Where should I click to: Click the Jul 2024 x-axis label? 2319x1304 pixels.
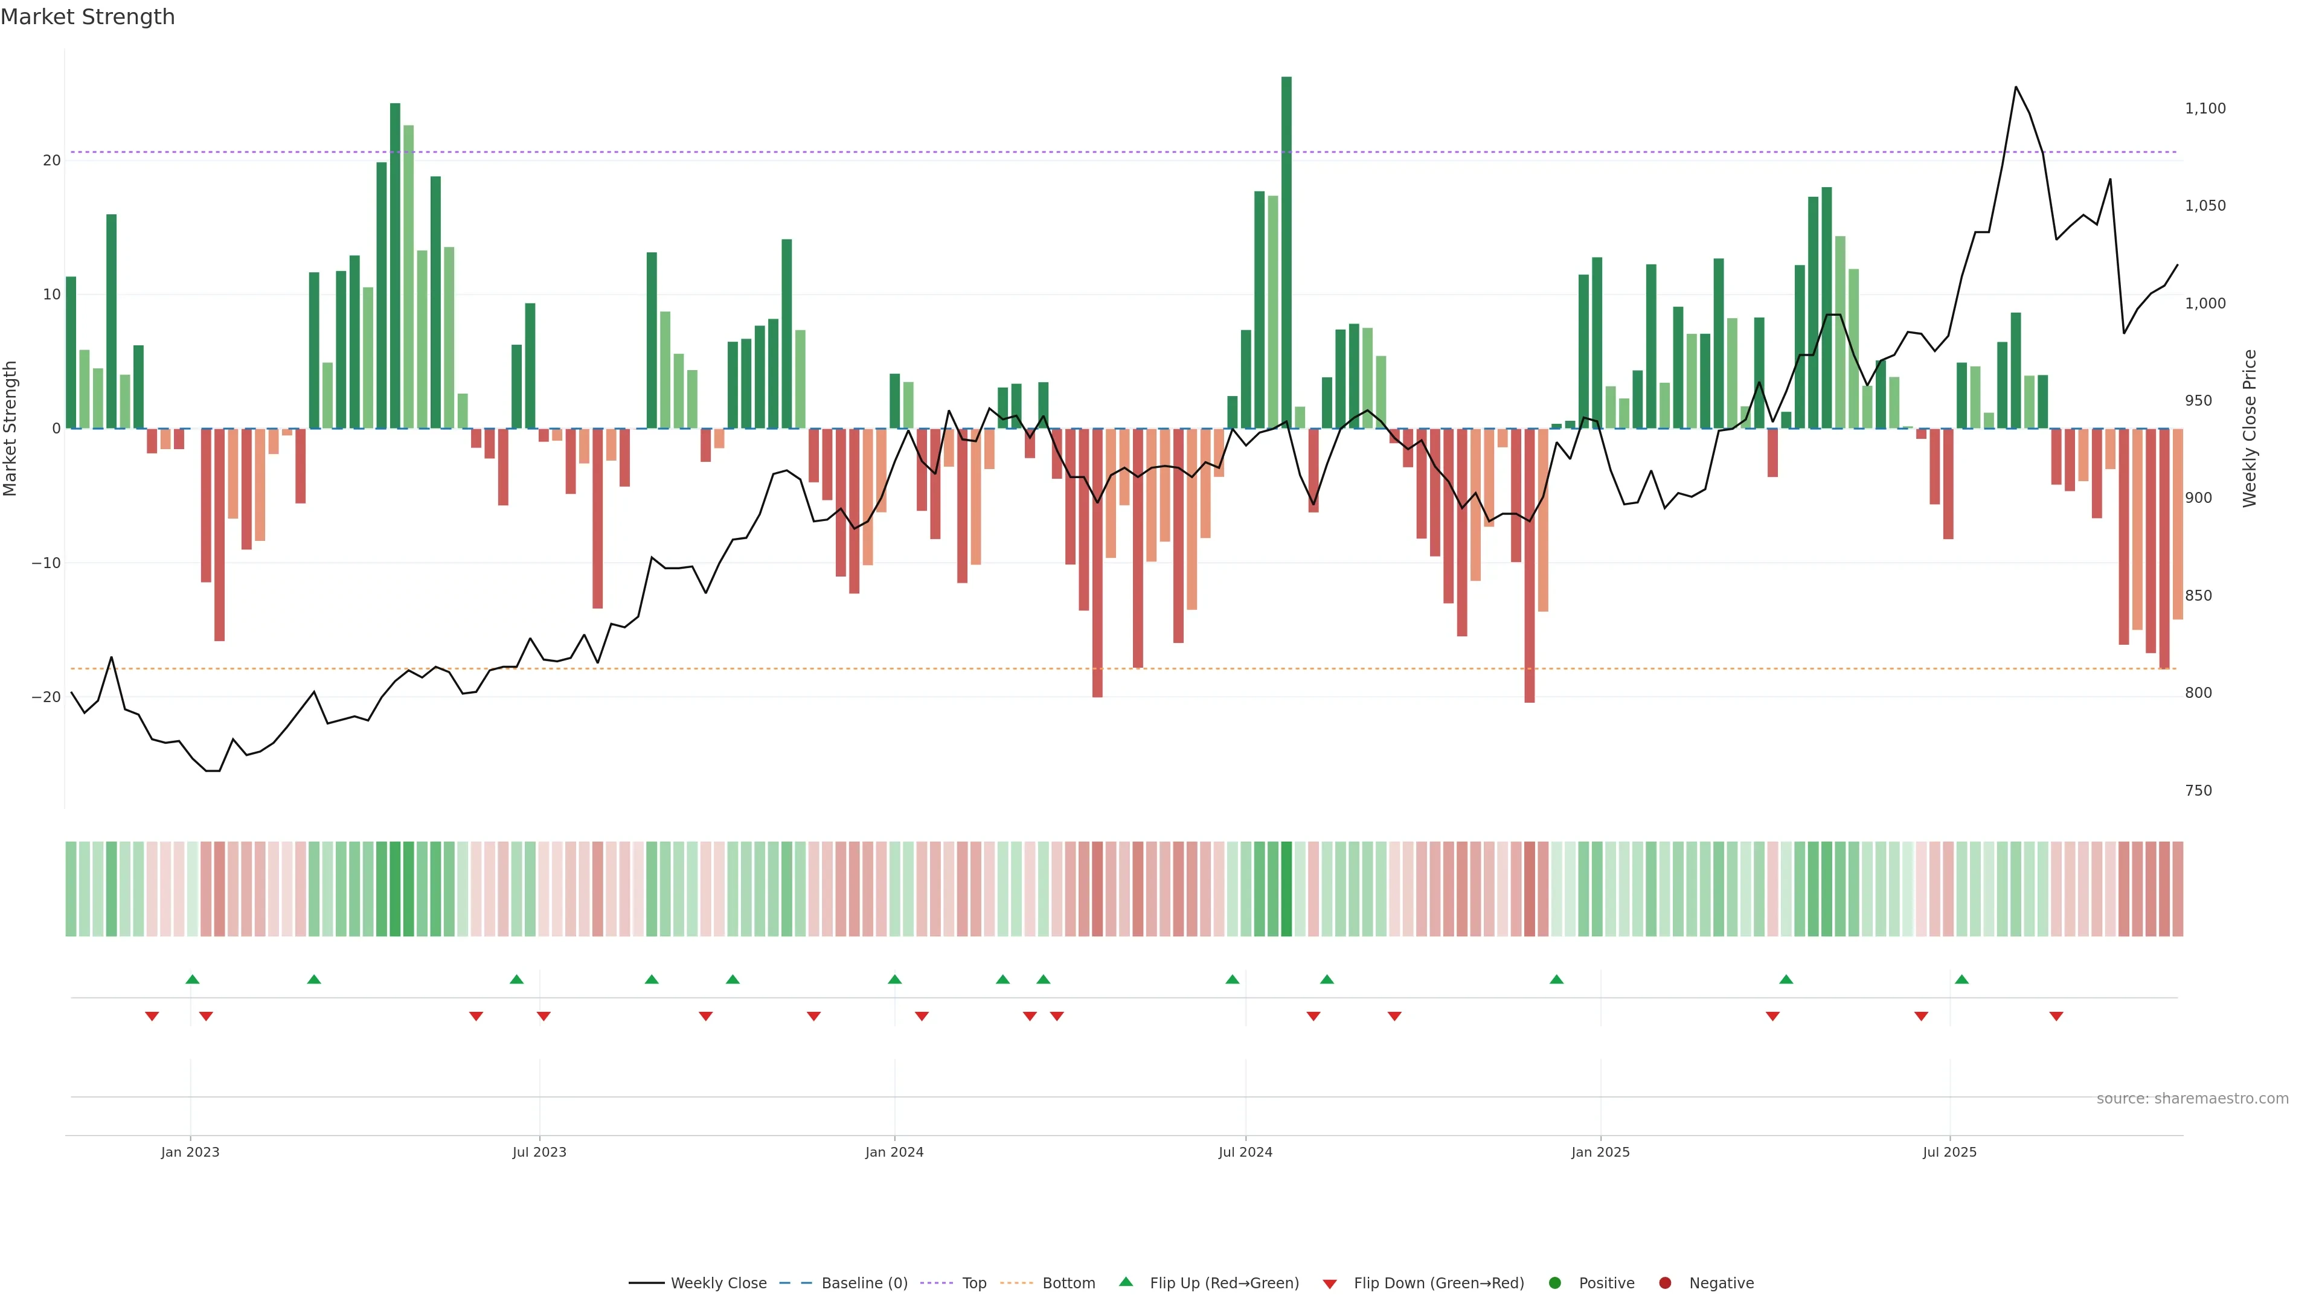(1245, 1152)
